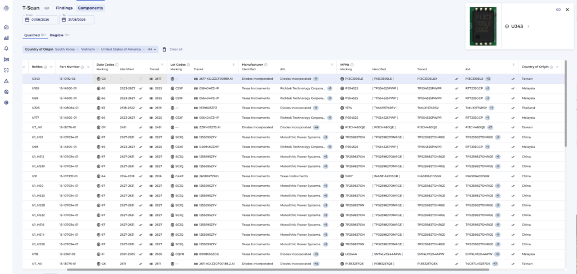Screen dimensions: 577x274
Task: Open the Country of Origin column filter
Action: [x=557, y=67]
